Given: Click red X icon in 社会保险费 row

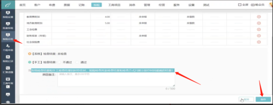Looking at the screenshot, I should point(259,42).
